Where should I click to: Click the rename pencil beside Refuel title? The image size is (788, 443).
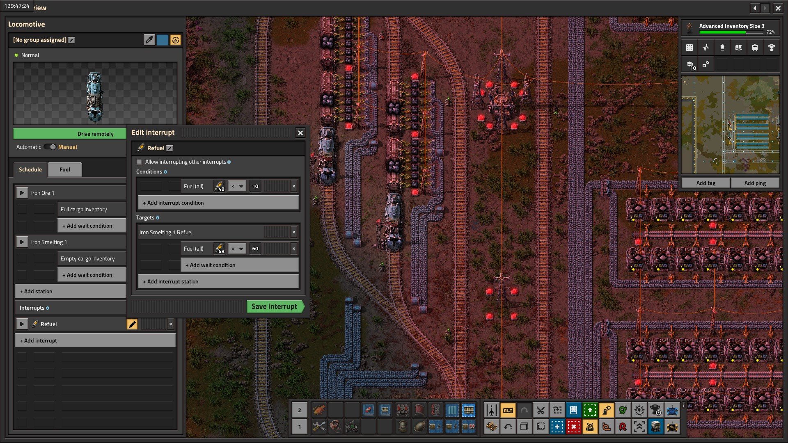[x=170, y=148]
